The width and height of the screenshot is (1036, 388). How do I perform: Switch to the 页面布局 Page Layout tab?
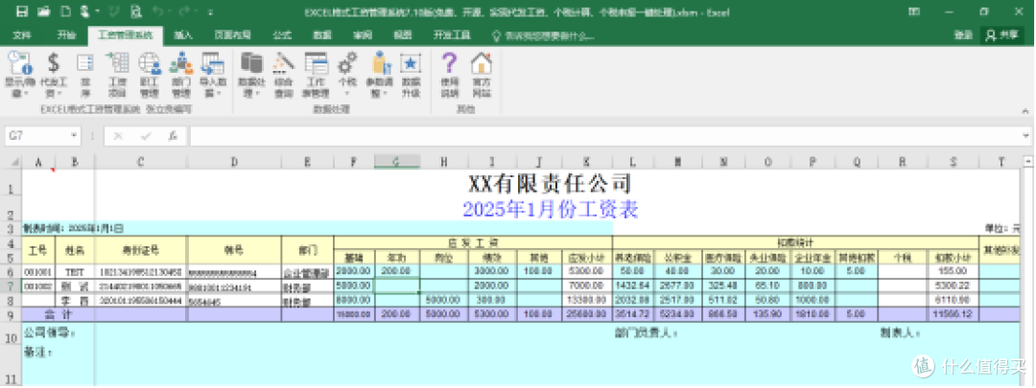(232, 35)
